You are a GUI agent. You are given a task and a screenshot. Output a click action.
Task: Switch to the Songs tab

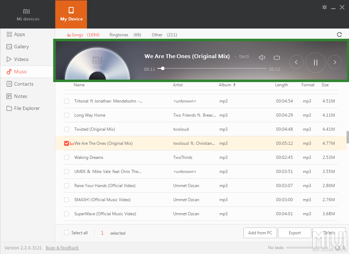83,35
